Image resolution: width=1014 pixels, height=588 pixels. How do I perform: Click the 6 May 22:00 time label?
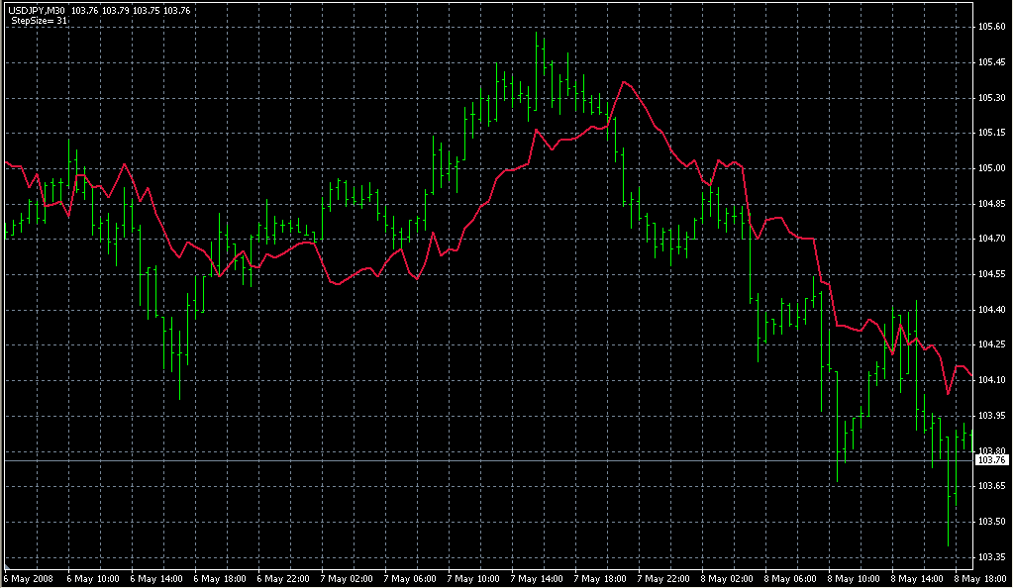tap(285, 578)
